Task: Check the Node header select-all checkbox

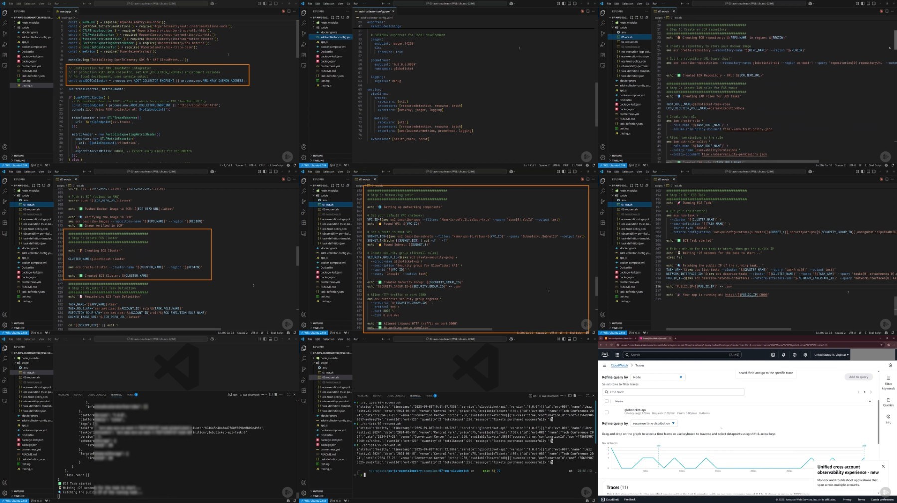Action: [x=606, y=401]
